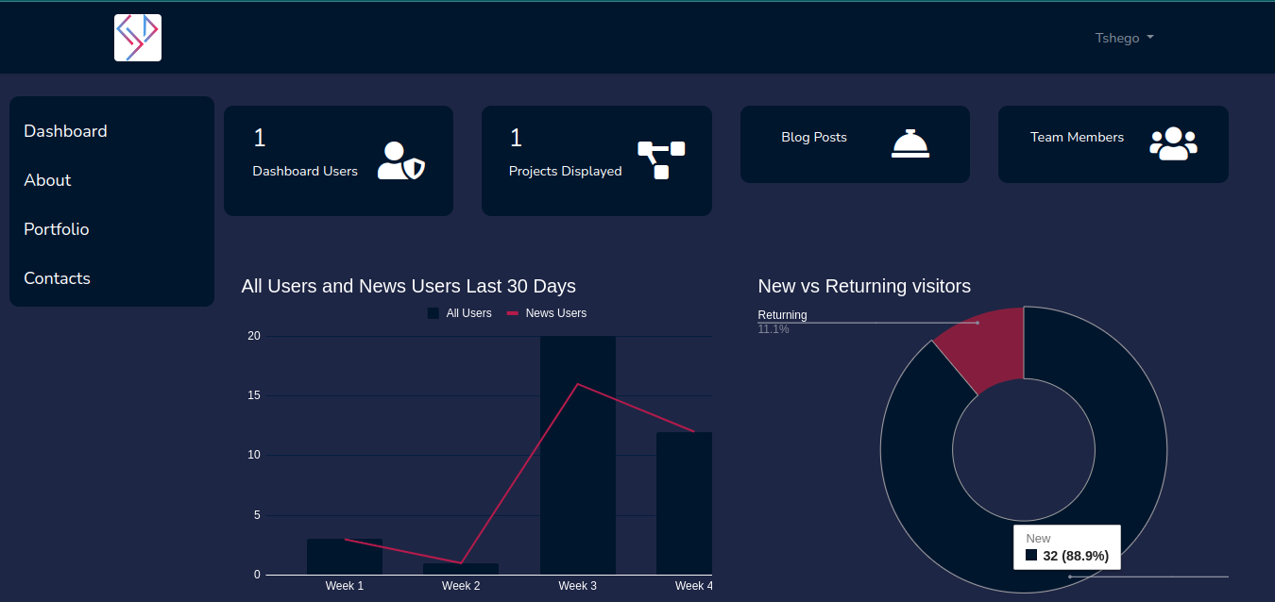Click the Blog Posts card text
This screenshot has height=602, width=1275.
pyautogui.click(x=814, y=137)
